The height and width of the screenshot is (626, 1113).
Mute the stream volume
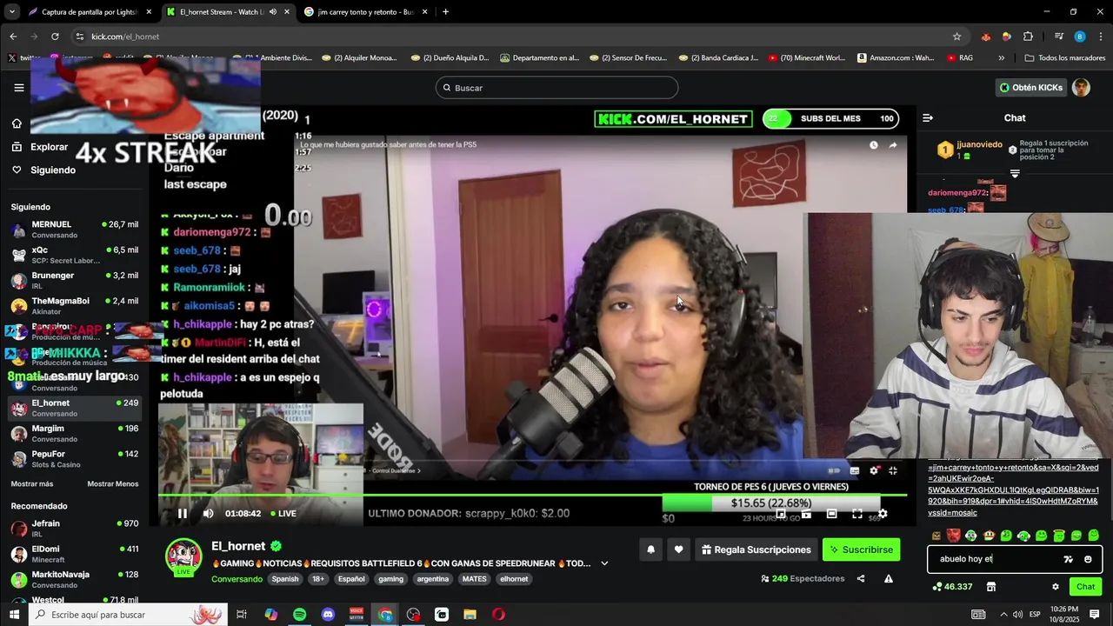click(x=208, y=513)
